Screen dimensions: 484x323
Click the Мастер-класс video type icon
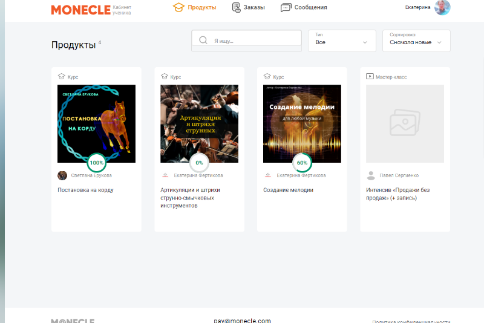[370, 77]
